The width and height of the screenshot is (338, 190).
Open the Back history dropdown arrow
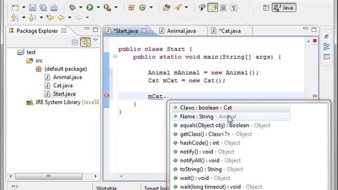pyautogui.click(x=69, y=17)
